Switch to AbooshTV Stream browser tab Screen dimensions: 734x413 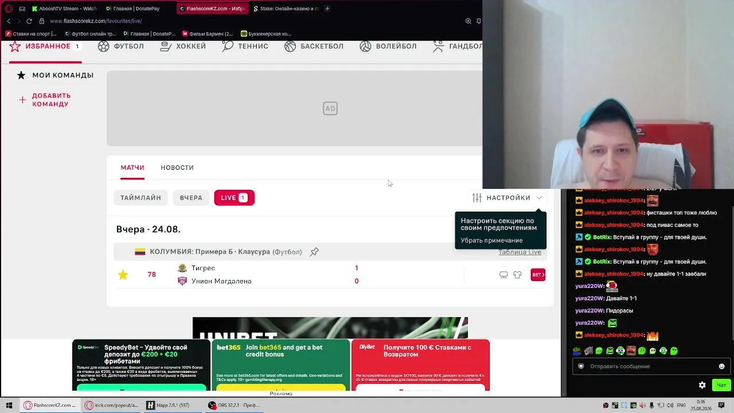pyautogui.click(x=64, y=9)
